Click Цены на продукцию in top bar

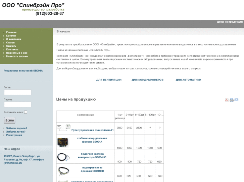(230, 22)
